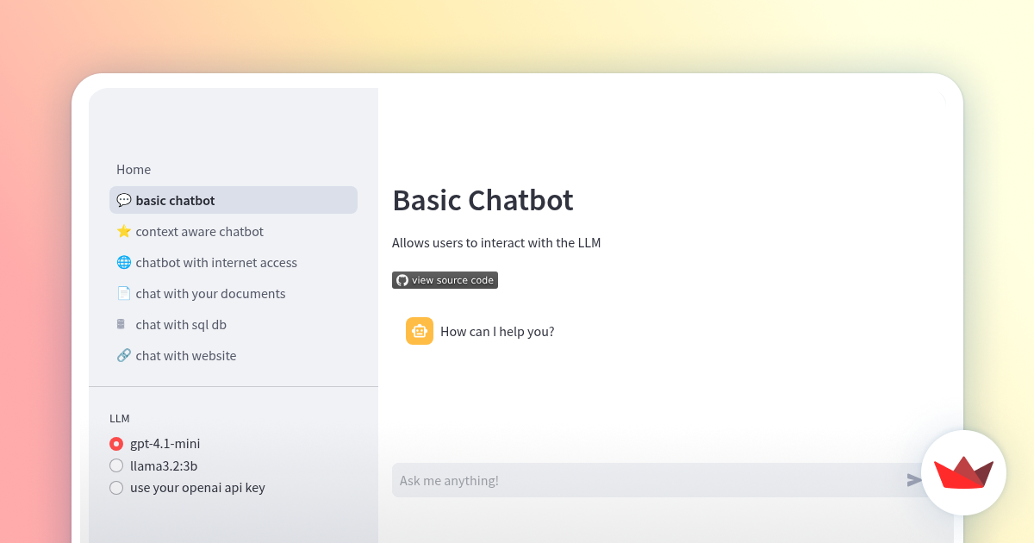This screenshot has height=543, width=1034.
Task: Click the 'How can I help you?' message
Action: (497, 331)
